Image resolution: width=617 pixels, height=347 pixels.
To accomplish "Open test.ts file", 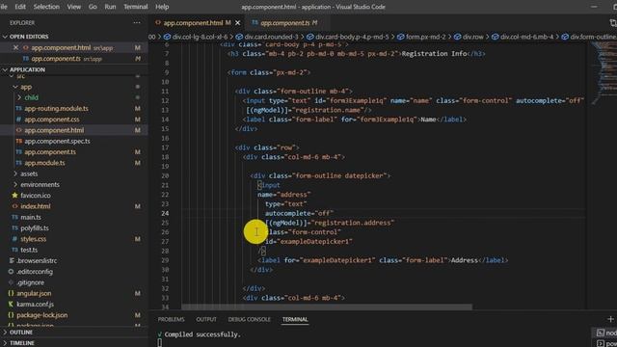I will 29,250.
